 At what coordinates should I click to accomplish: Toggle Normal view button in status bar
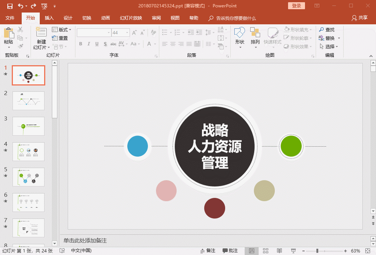point(252,251)
